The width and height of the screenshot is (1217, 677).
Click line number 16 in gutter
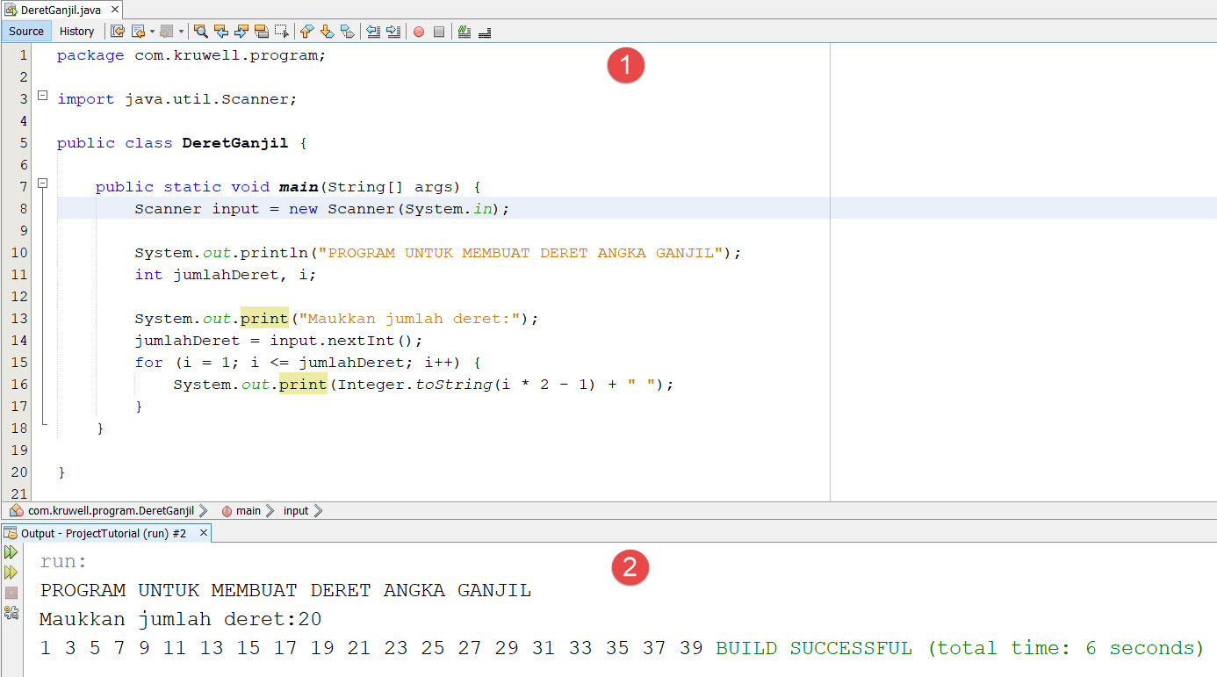19,385
